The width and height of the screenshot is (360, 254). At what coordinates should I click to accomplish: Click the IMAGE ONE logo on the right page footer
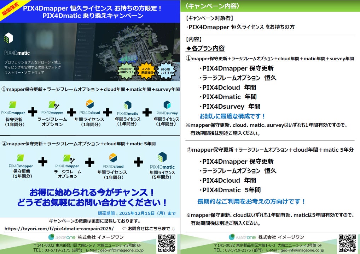(x=243, y=237)
